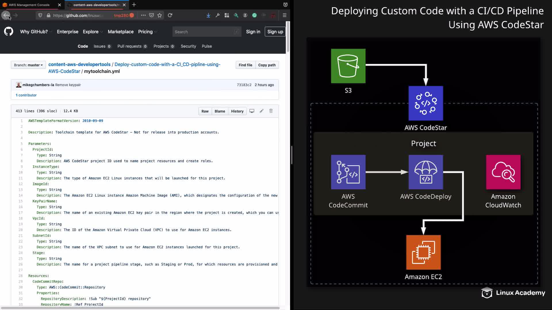Viewport: 552px width, 310px height.
Task: Click the pencil edit file icon
Action: tap(261, 111)
